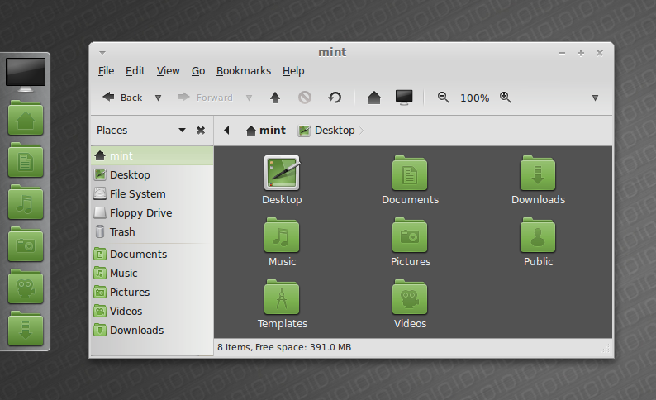656x400 pixels.
Task: Open the Help menu
Action: coord(293,71)
